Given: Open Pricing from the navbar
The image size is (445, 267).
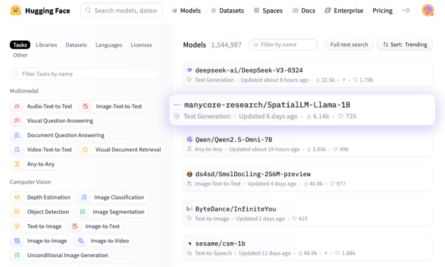Looking at the screenshot, I should coord(383,11).
